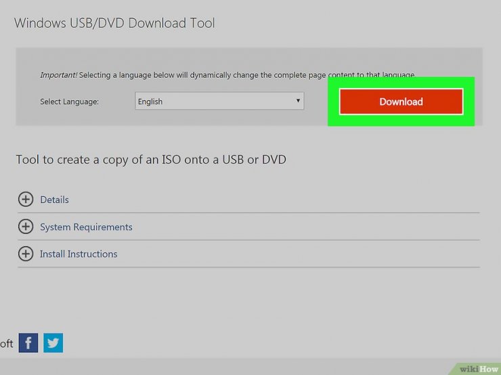The width and height of the screenshot is (501, 375).
Task: Share on Facebook icon
Action: (x=28, y=343)
